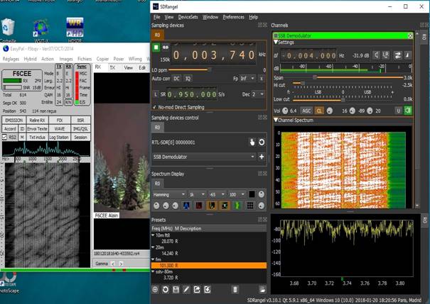Delete preset with the trash icon
The width and height of the screenshot is (430, 304).
point(235,290)
